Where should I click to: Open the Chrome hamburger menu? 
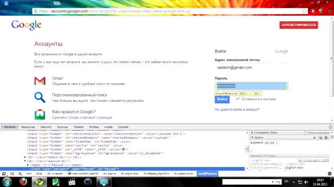[329, 11]
